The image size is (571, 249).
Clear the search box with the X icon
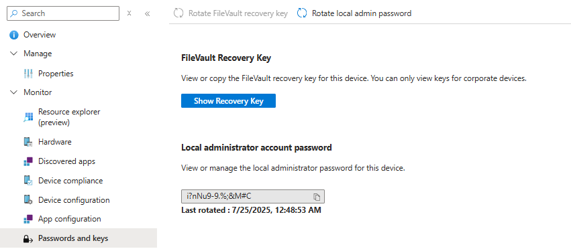click(129, 13)
